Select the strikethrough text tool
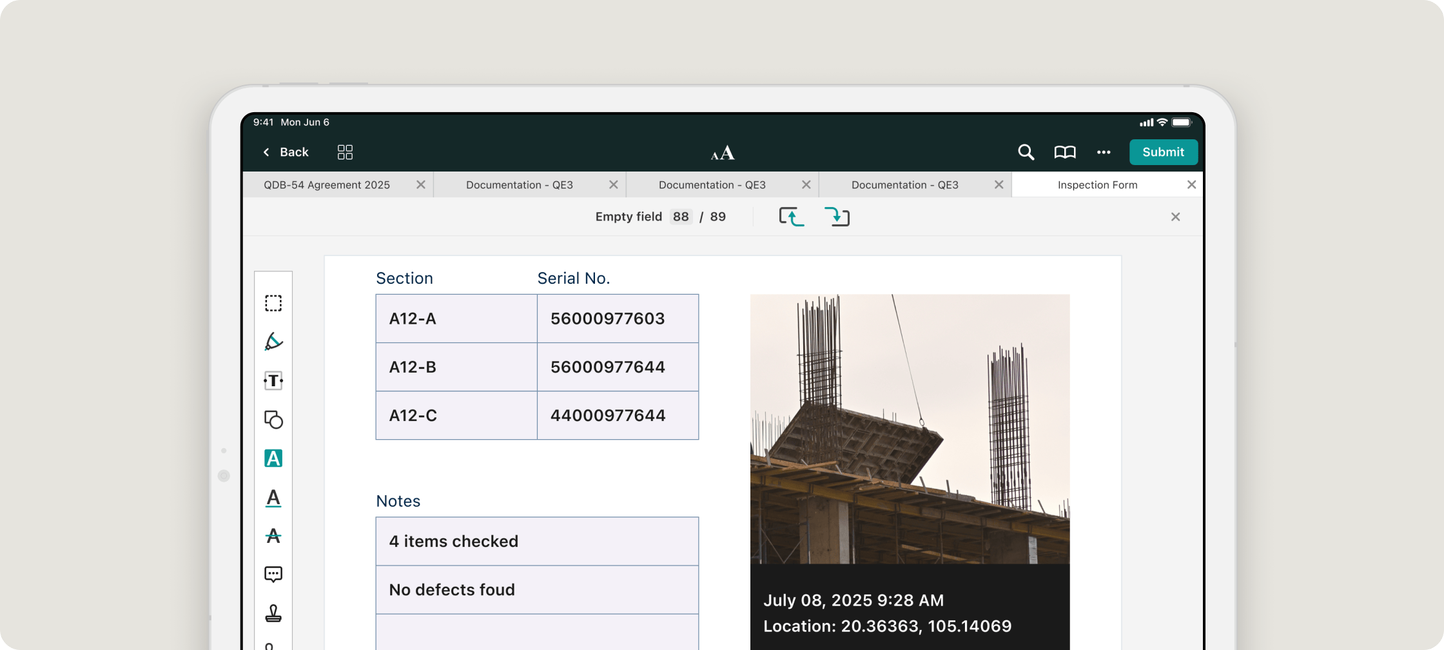The image size is (1444, 650). 273,536
